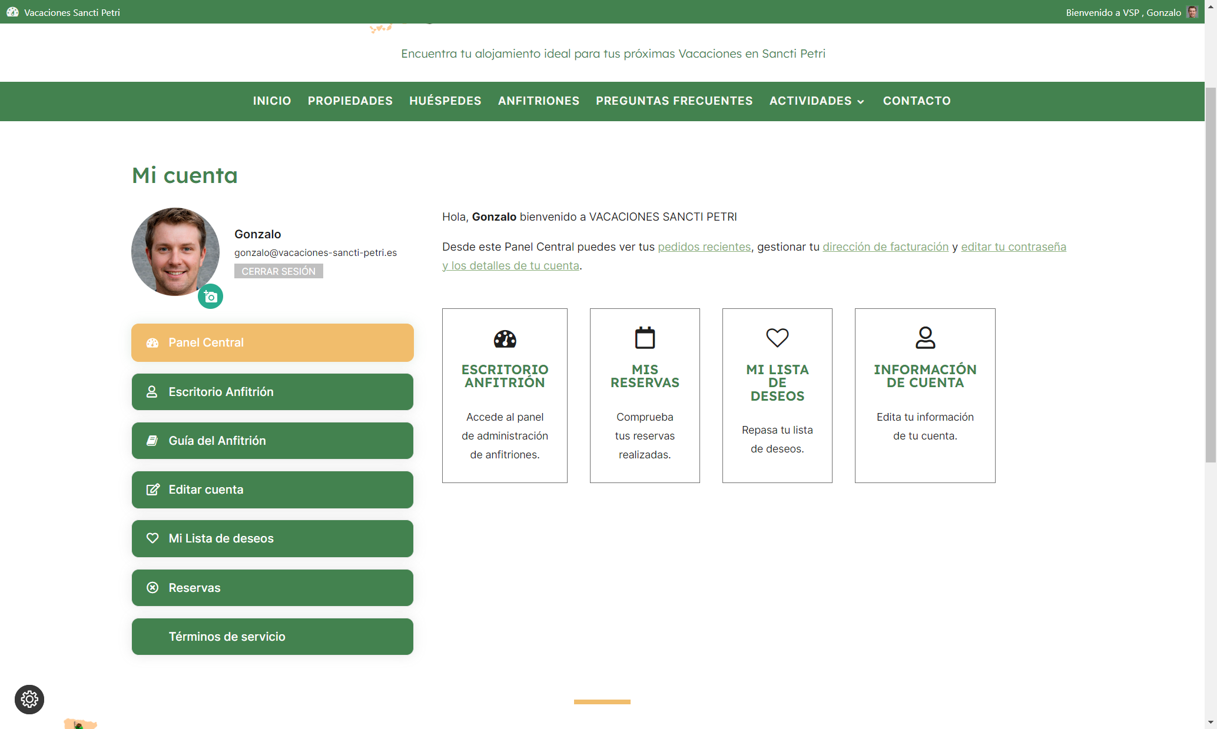Image resolution: width=1217 pixels, height=729 pixels.
Task: Click the small user avatar in the top bar
Action: coord(1192,12)
